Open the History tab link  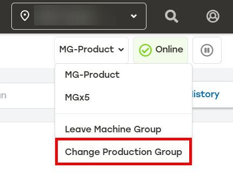pyautogui.click(x=206, y=94)
